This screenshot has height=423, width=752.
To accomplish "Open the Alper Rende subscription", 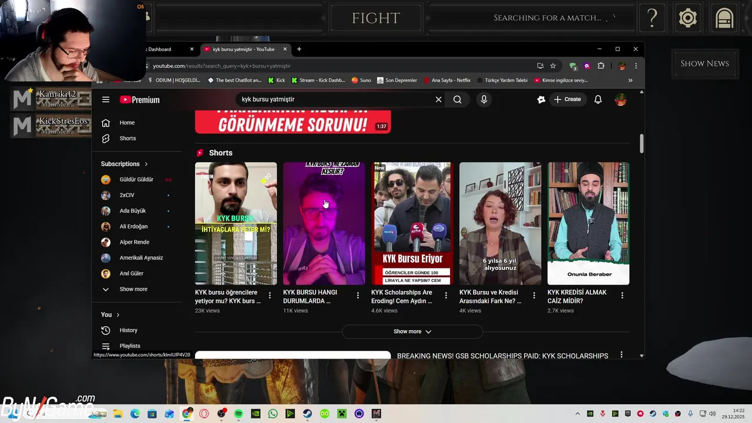I will tap(134, 242).
